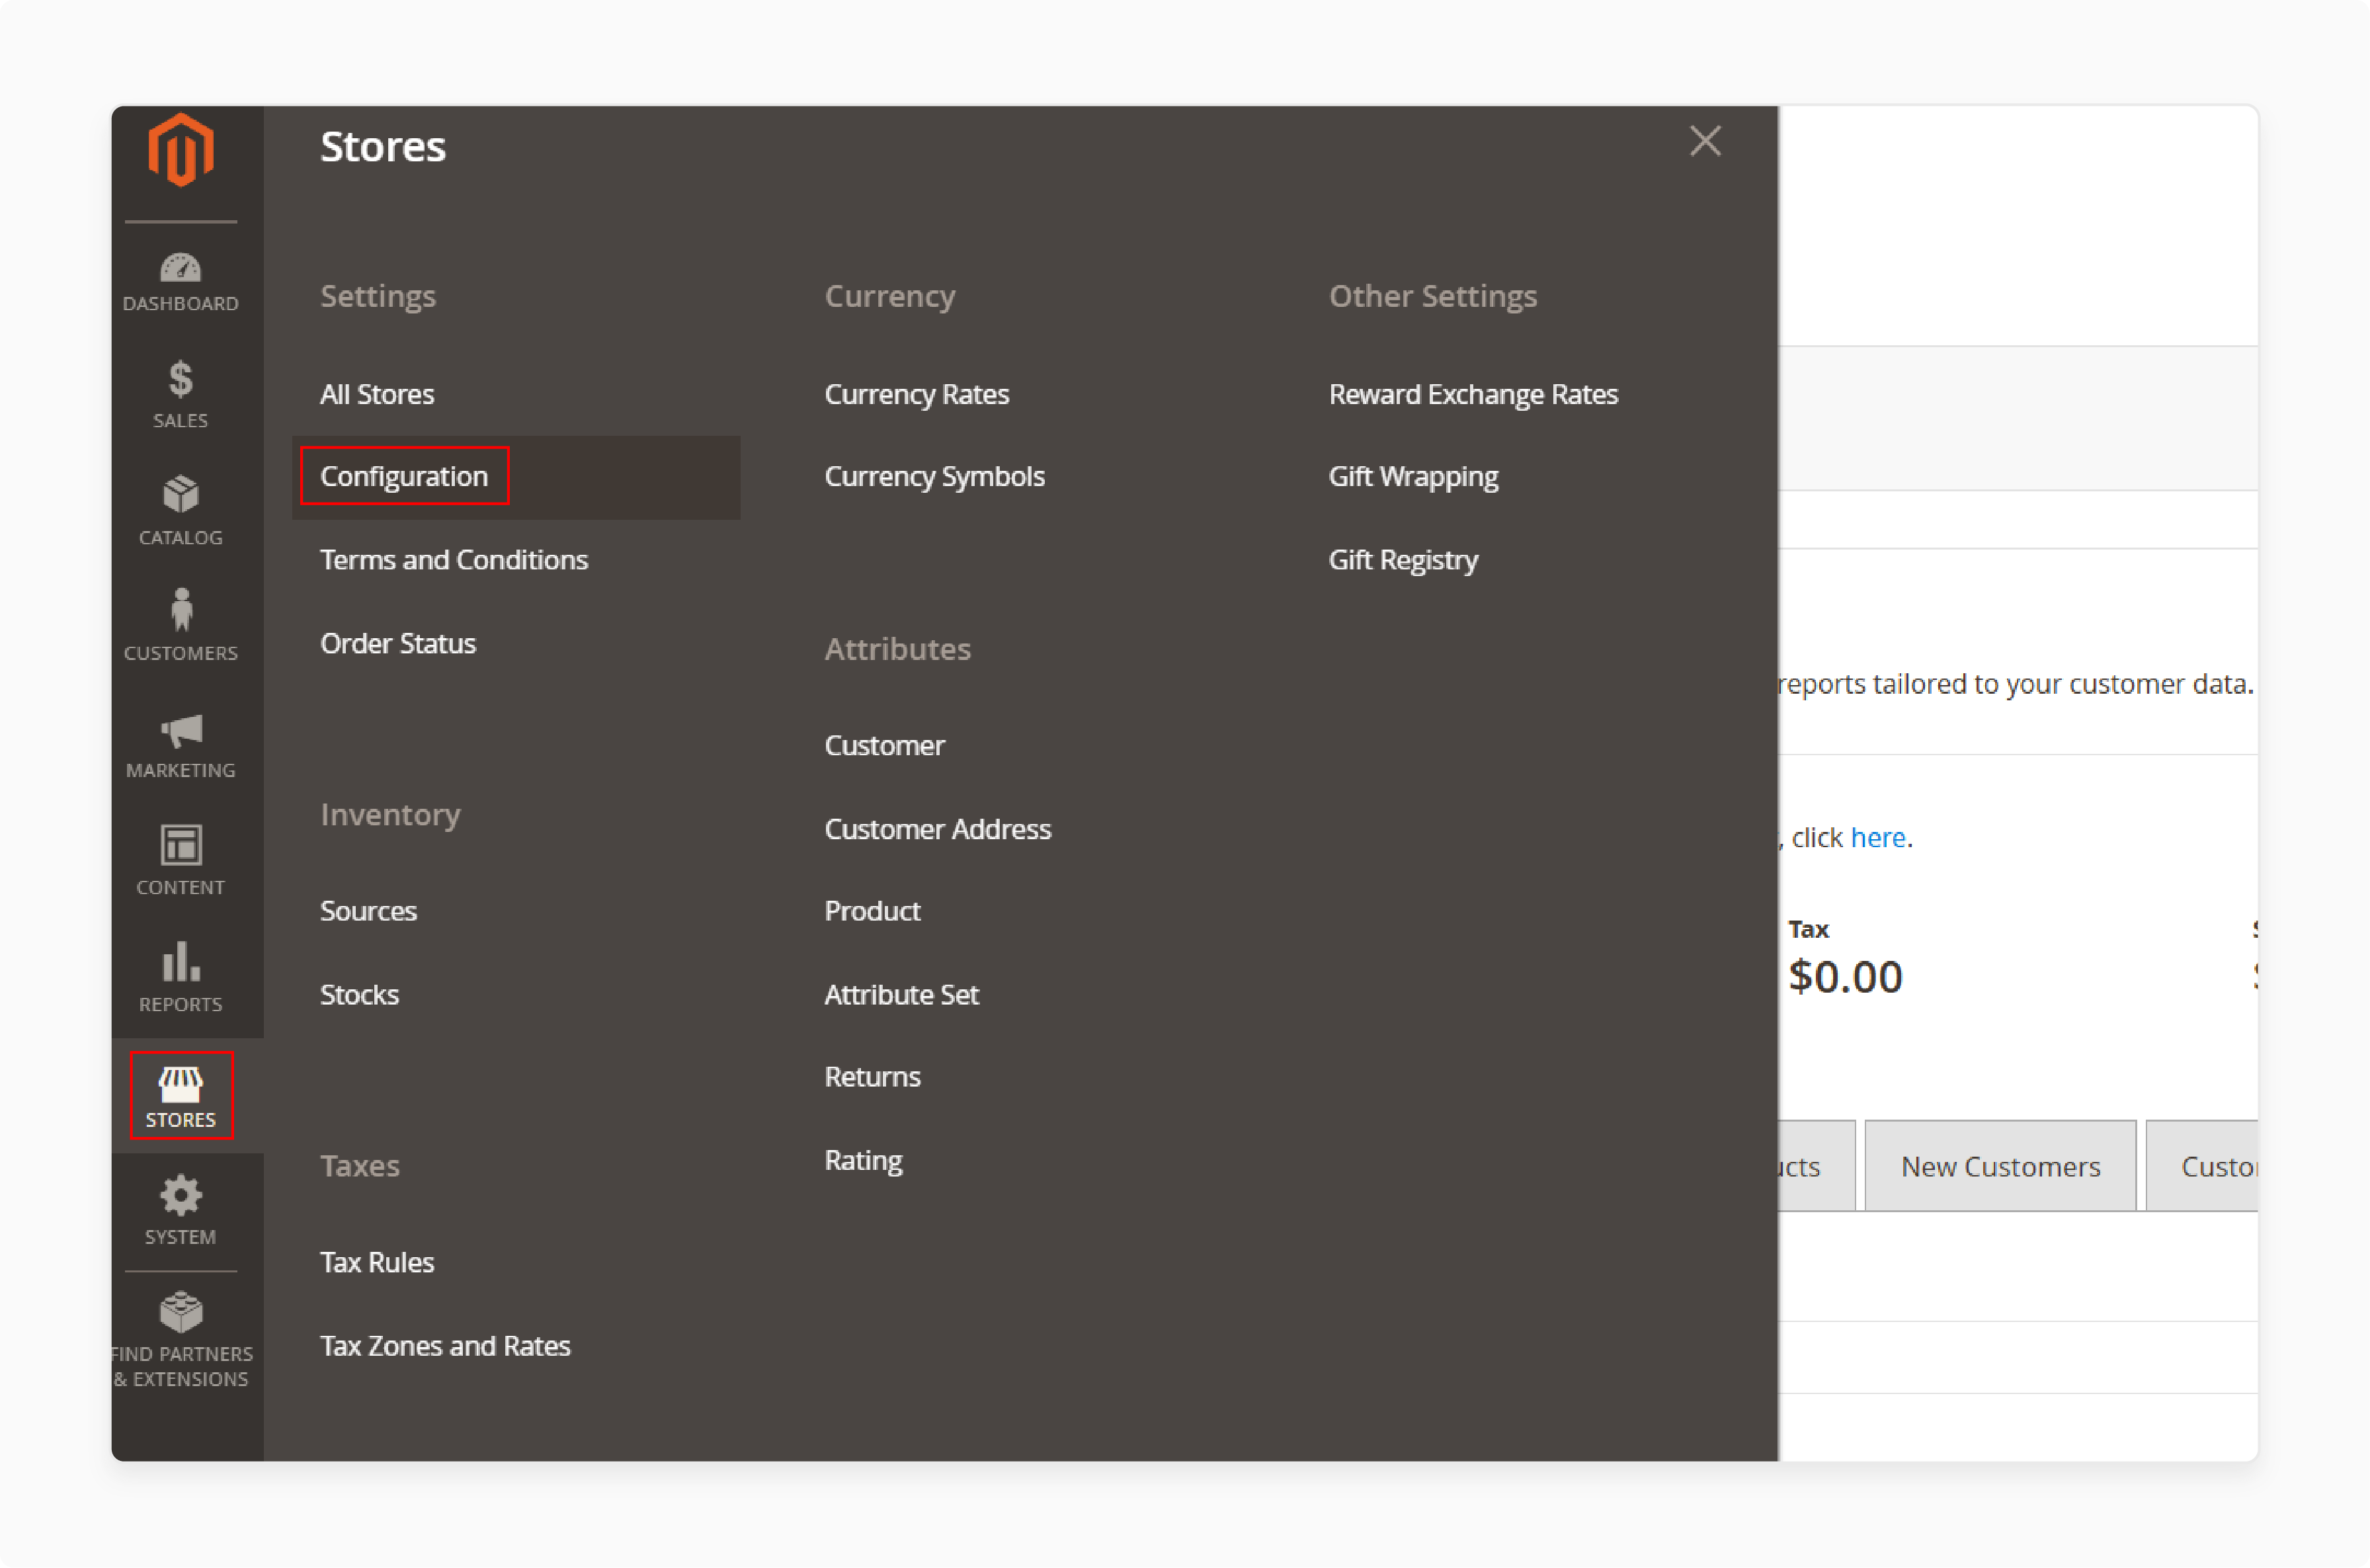Open the Dashboard sidebar icon
The height and width of the screenshot is (1568, 2370).
pyautogui.click(x=181, y=283)
